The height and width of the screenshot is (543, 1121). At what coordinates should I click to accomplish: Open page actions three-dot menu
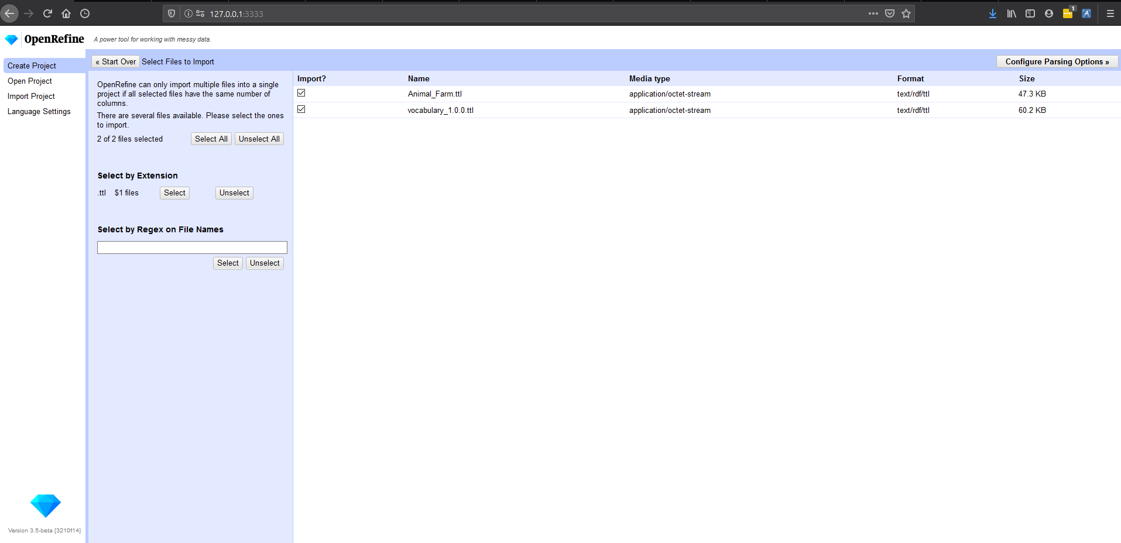tap(873, 13)
